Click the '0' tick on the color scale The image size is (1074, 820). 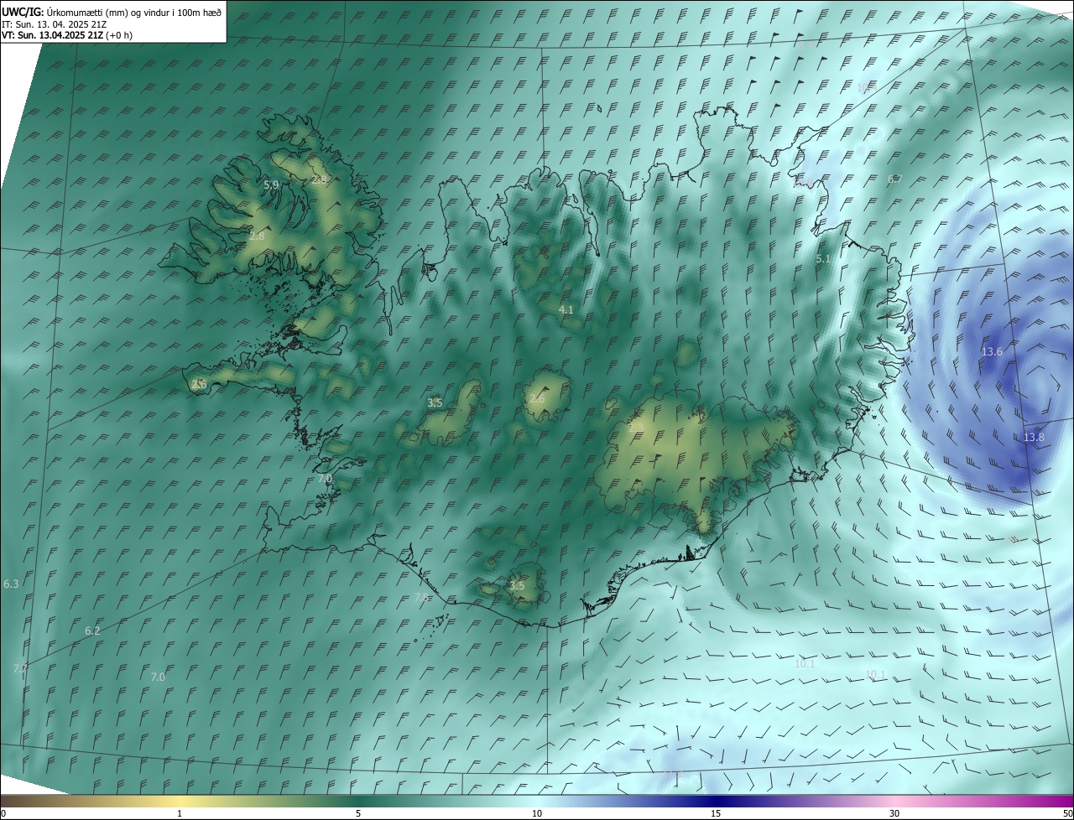pyautogui.click(x=3, y=813)
